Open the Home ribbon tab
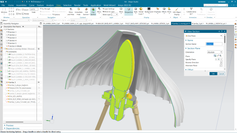 pyautogui.click(x=11, y=5)
